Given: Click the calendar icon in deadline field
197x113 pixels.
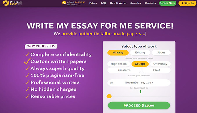Looking at the screenshot, I should click(x=112, y=83).
